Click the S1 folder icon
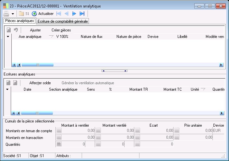Viewport: 229px width, 161px height. (21, 14)
